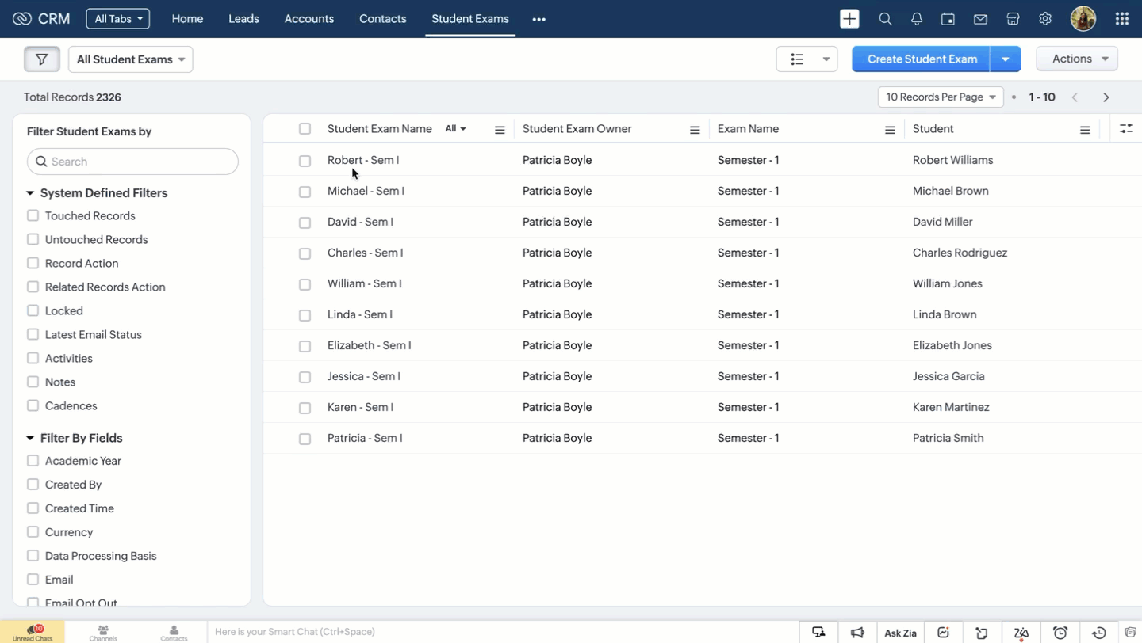Click the Charles Rodriguez student cell

point(960,253)
